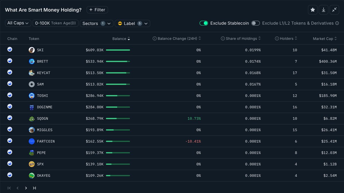Jump to the last page
Screen dimensions: 344x193
coord(34,188)
